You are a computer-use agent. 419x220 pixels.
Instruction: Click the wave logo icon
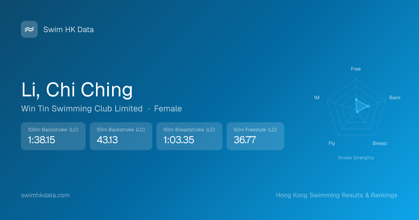coord(29,29)
